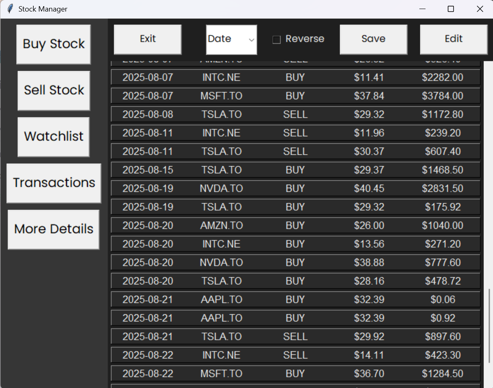Click the feather app icon in title bar
The height and width of the screenshot is (388, 493).
point(10,9)
